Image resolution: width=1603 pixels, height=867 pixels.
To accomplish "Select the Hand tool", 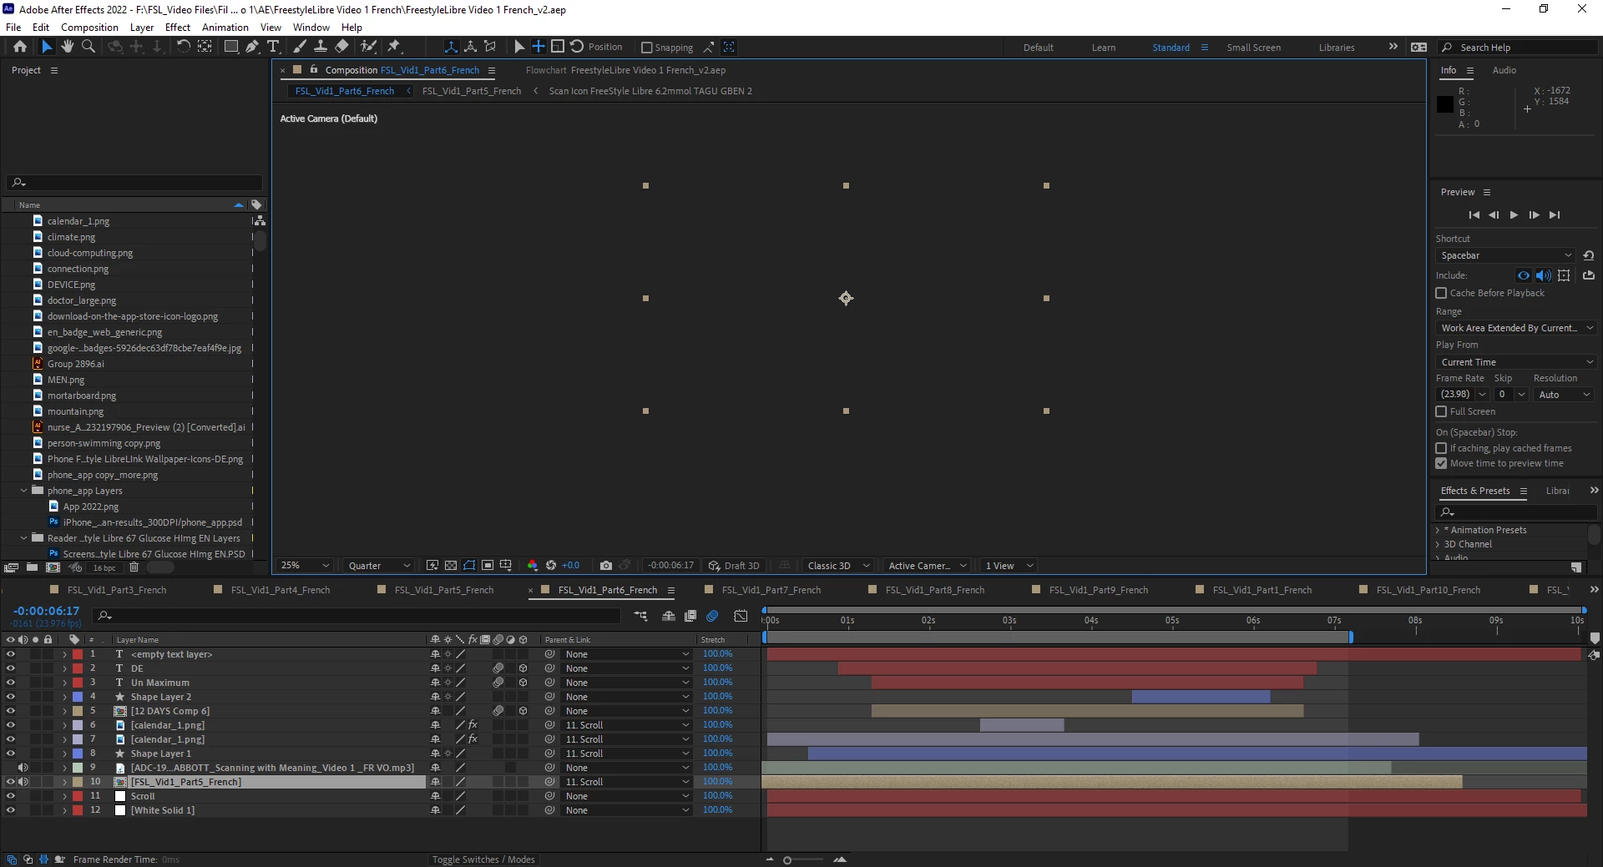I will click(x=68, y=47).
